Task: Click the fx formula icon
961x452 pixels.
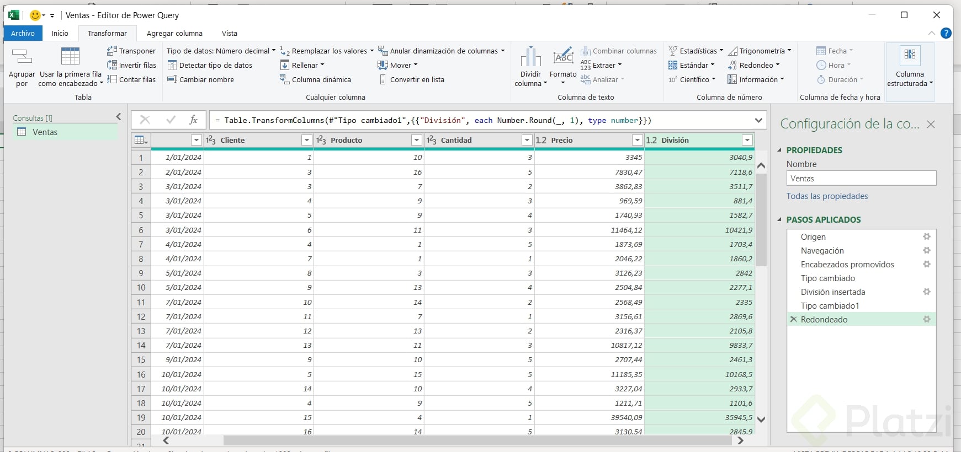Action: point(193,120)
